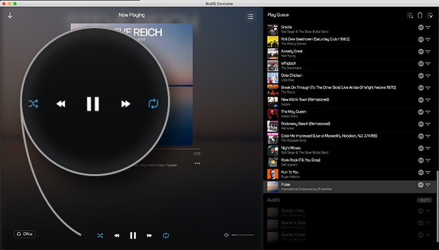439x250 pixels.
Task: Play Rockaway Beach (Remastered)
Action: click(350, 126)
